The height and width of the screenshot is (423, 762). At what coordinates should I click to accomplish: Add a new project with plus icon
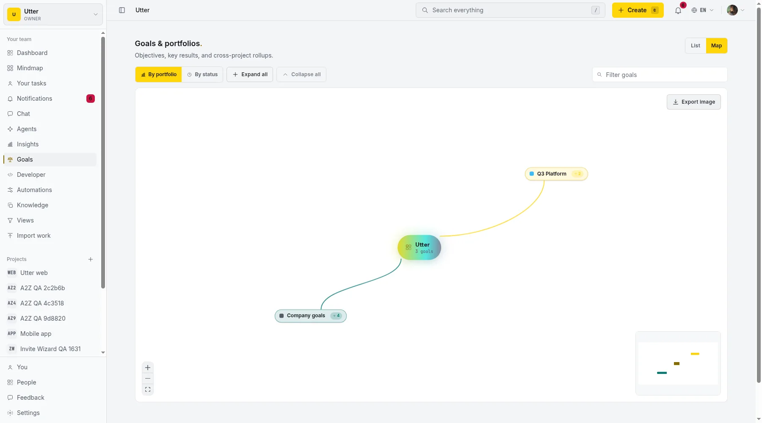point(91,259)
